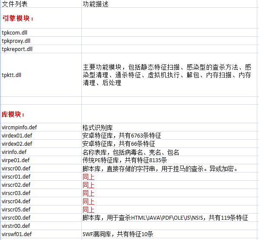Viewport: 259px width, 240px height.
Task: Select the description mentioning 6763条特征
Action: (x=169, y=136)
